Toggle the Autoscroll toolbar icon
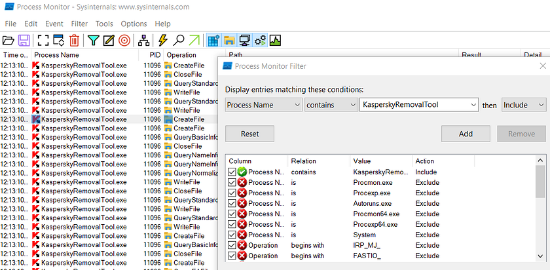The height and width of the screenshot is (270, 550). coord(58,41)
